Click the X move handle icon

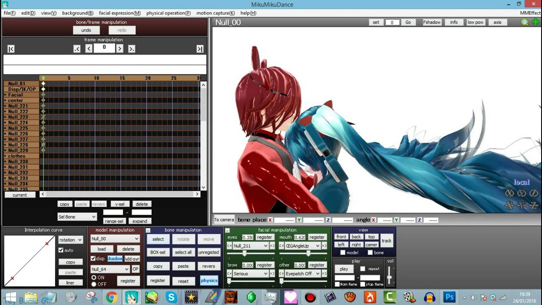pos(509,205)
